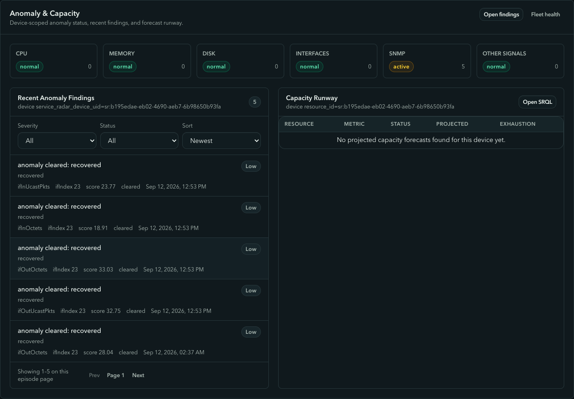Viewport: 574px width, 399px height.
Task: Click the 'Sep 12, 2026, 02:37 AM' timestamp
Action: tap(174, 352)
